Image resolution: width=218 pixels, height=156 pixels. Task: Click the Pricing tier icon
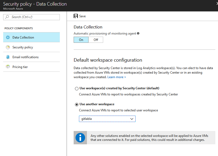8,67
